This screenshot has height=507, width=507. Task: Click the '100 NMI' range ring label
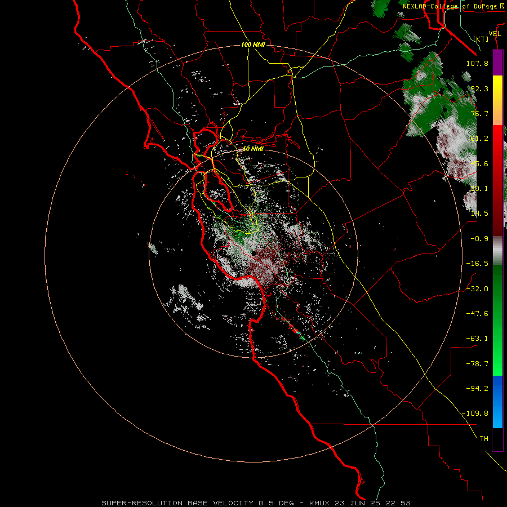(253, 45)
